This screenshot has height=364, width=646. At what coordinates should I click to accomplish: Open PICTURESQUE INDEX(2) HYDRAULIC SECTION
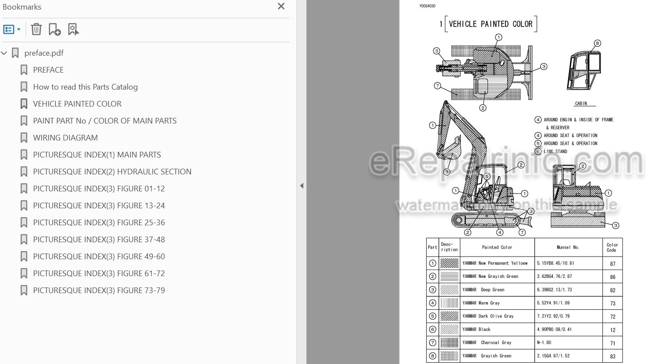coord(112,172)
